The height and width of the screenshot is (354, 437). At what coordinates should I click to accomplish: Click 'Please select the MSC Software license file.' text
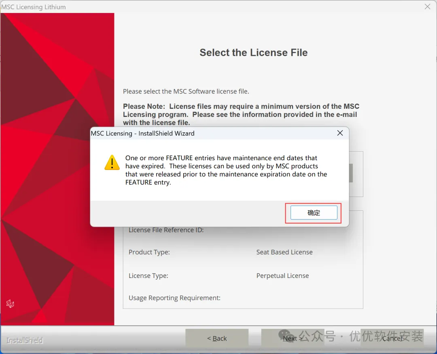pyautogui.click(x=186, y=91)
